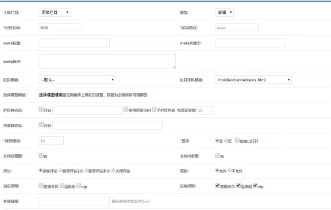This screenshot has height=210, width=331.
Task: Tick 有 checkbox for 文档内容图
Action: [x=217, y=155]
